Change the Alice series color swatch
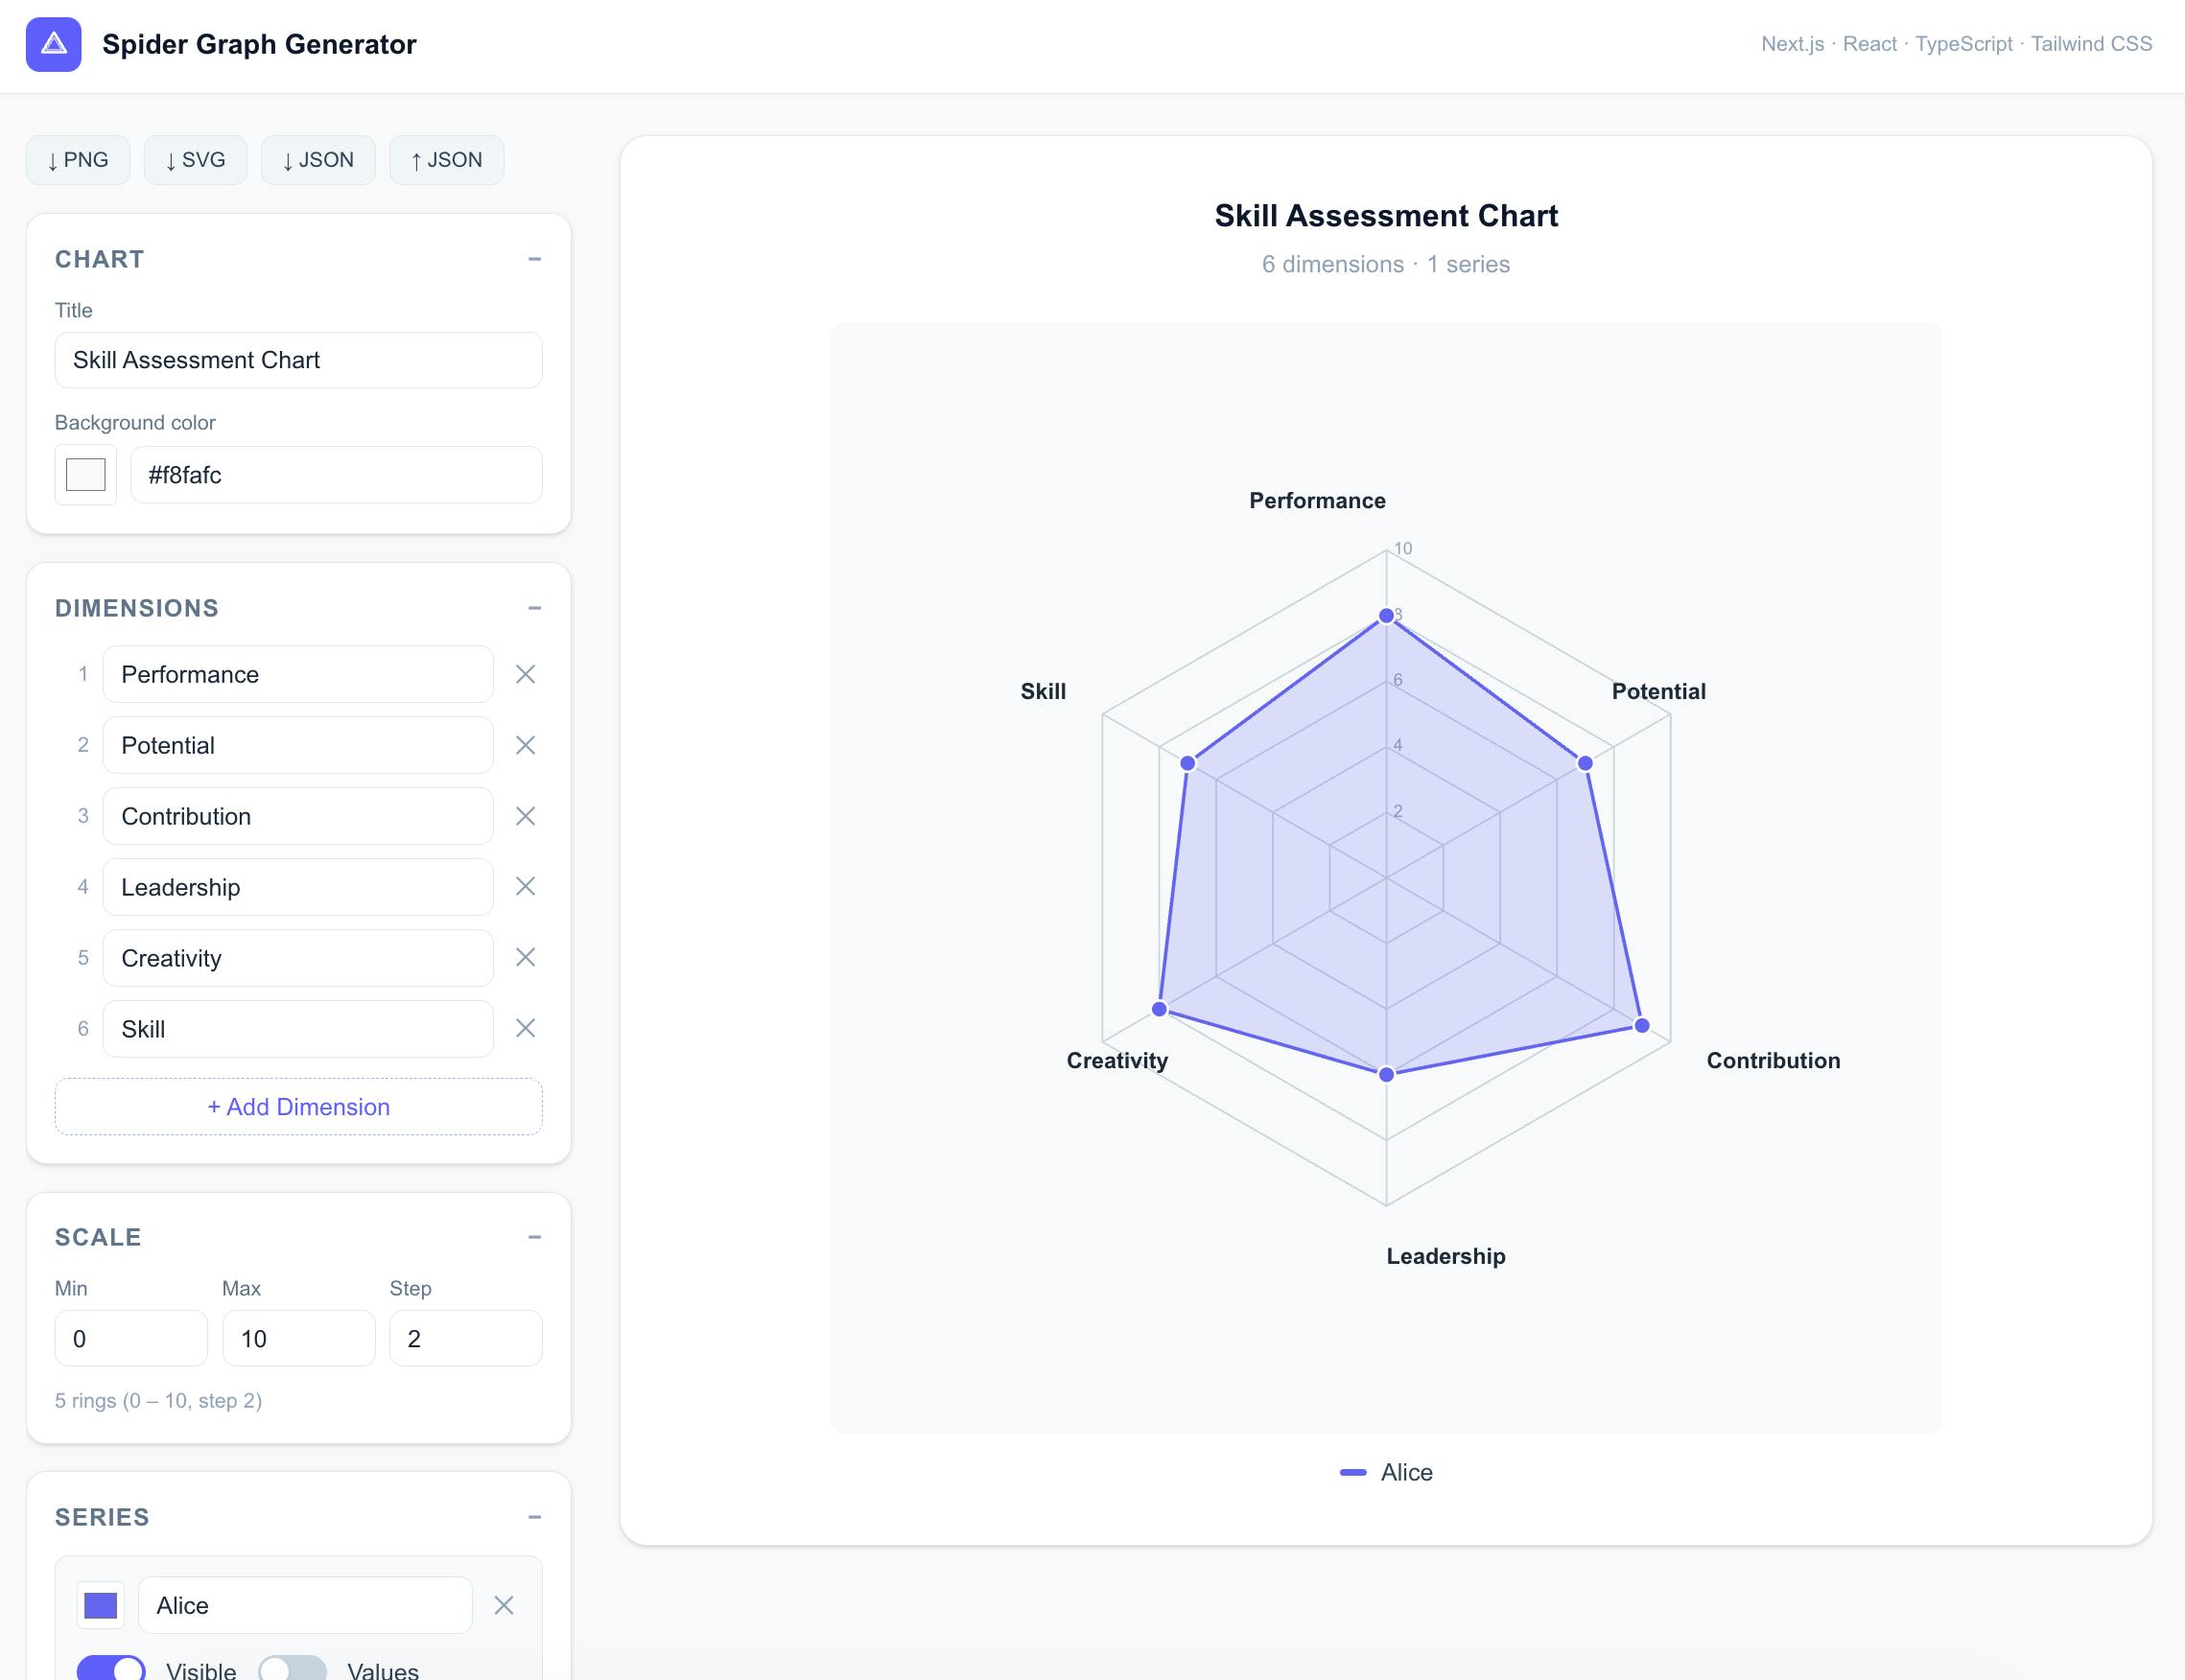The image size is (2185, 1680). 100,1605
